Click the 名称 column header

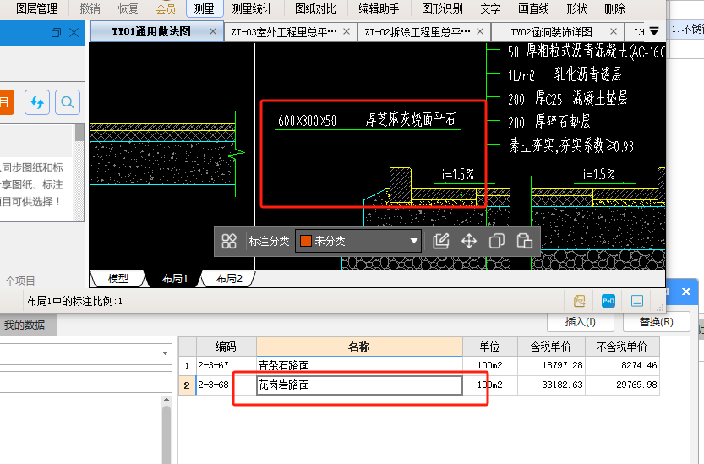pyautogui.click(x=359, y=347)
